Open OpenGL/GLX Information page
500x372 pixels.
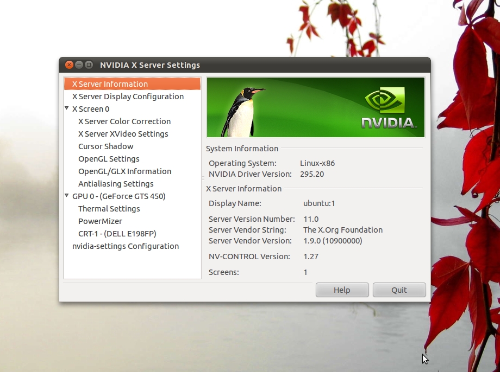[x=124, y=171]
